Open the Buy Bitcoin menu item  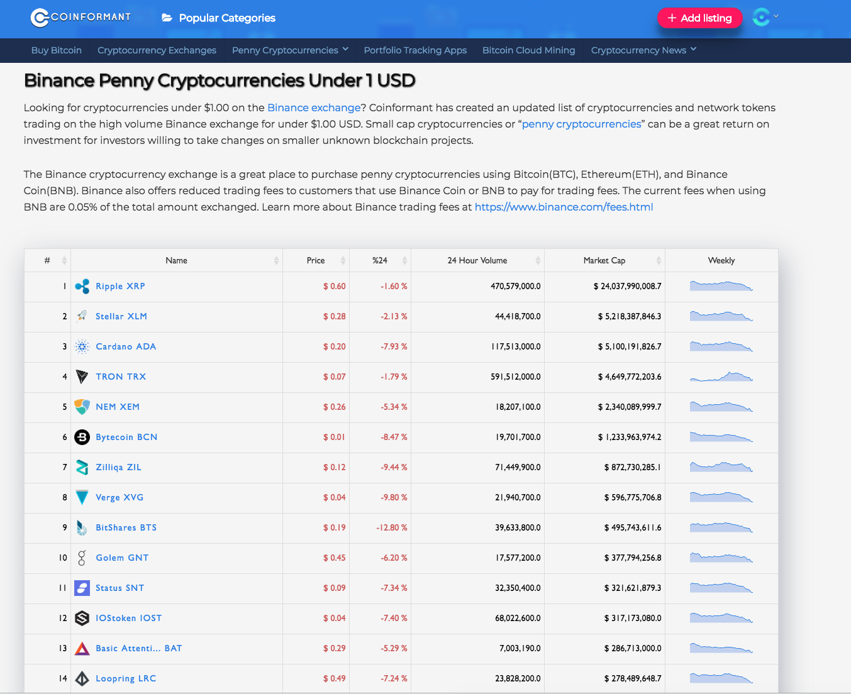(57, 50)
